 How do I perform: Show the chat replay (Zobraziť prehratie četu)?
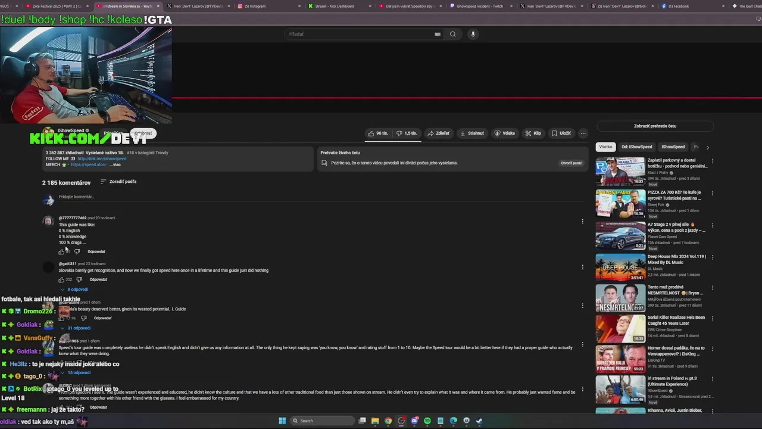click(x=655, y=126)
